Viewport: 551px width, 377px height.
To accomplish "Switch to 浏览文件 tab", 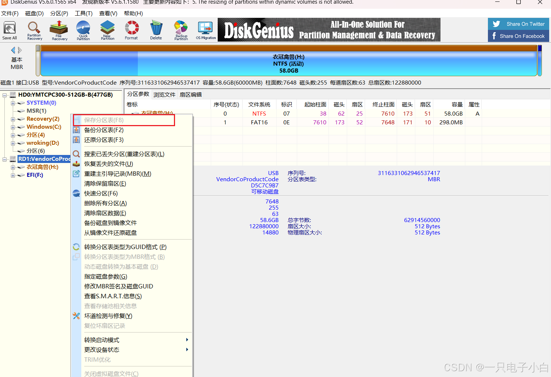I will 164,95.
